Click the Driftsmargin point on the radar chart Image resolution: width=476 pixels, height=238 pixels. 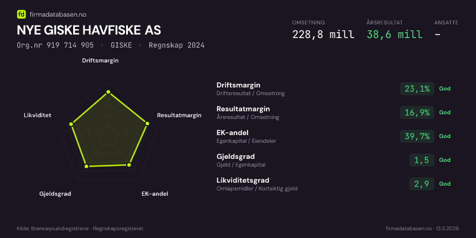(x=108, y=92)
